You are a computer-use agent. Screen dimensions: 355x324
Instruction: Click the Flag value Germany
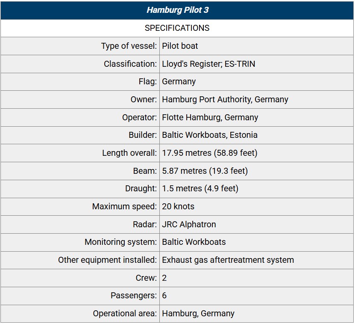tap(179, 82)
